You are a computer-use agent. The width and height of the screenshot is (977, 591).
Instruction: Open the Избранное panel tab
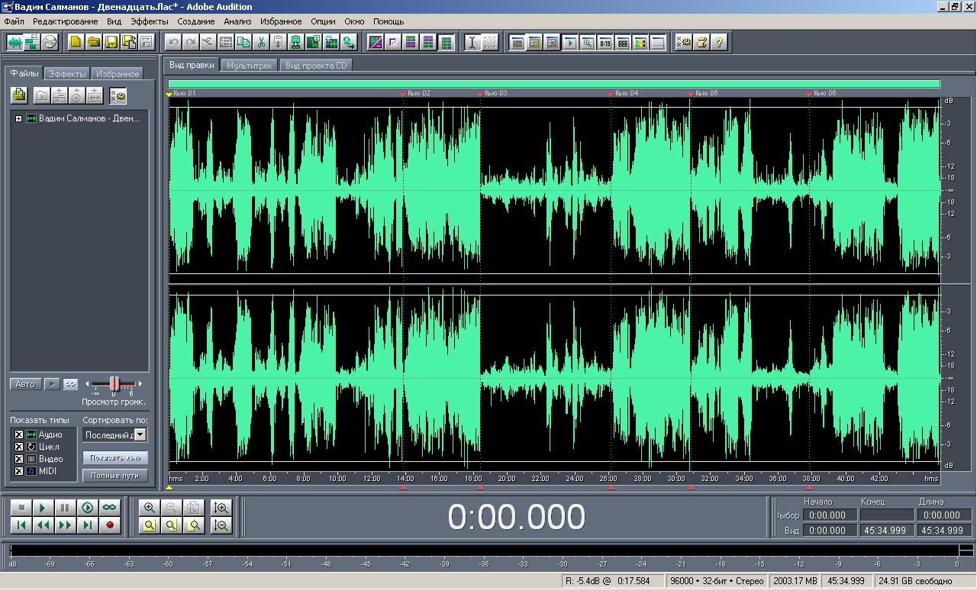coord(118,74)
